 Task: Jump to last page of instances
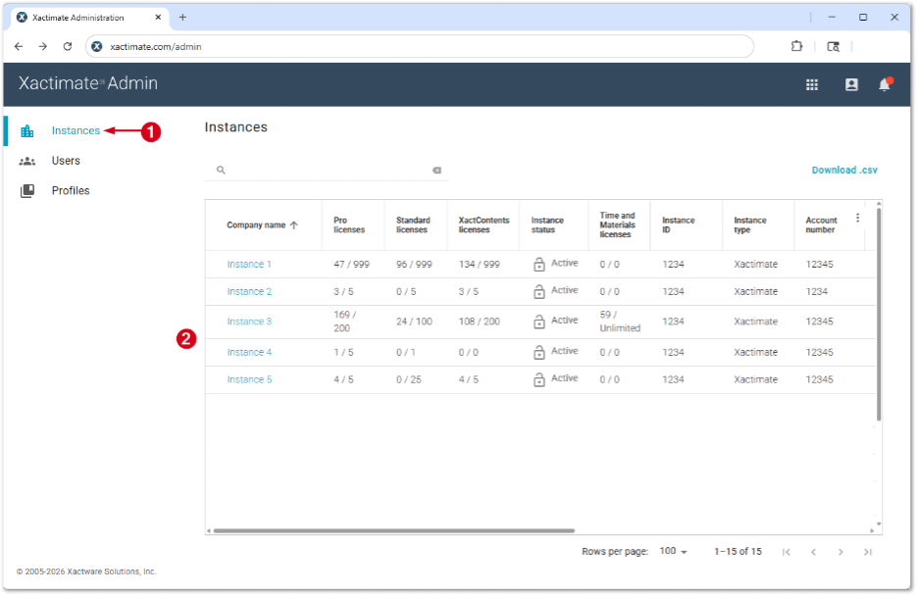(x=868, y=552)
